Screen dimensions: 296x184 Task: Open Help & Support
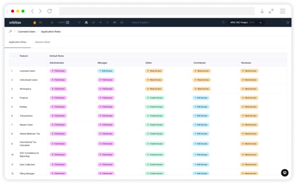coord(140,22)
